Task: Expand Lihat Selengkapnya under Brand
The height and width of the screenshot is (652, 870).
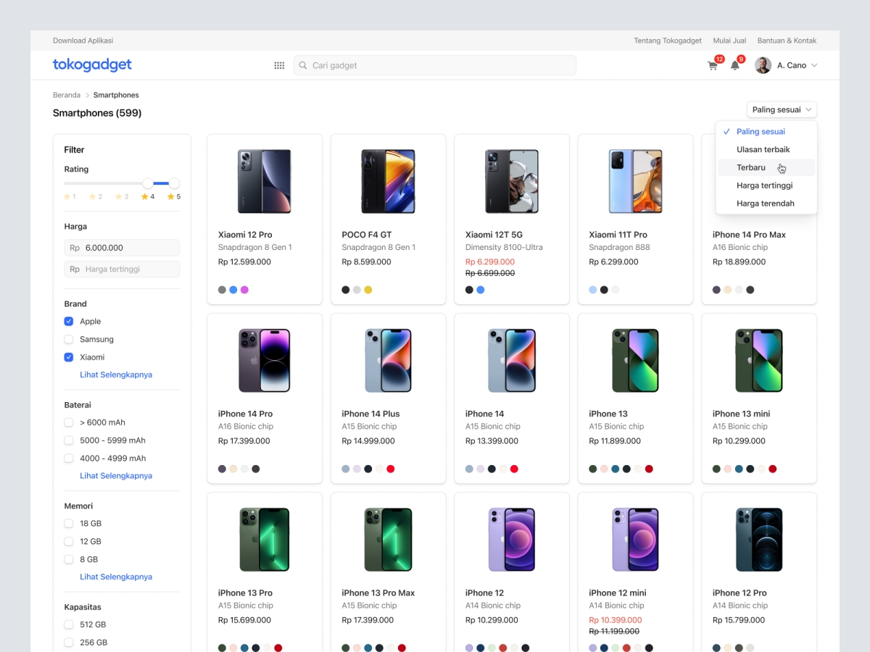Action: [116, 375]
